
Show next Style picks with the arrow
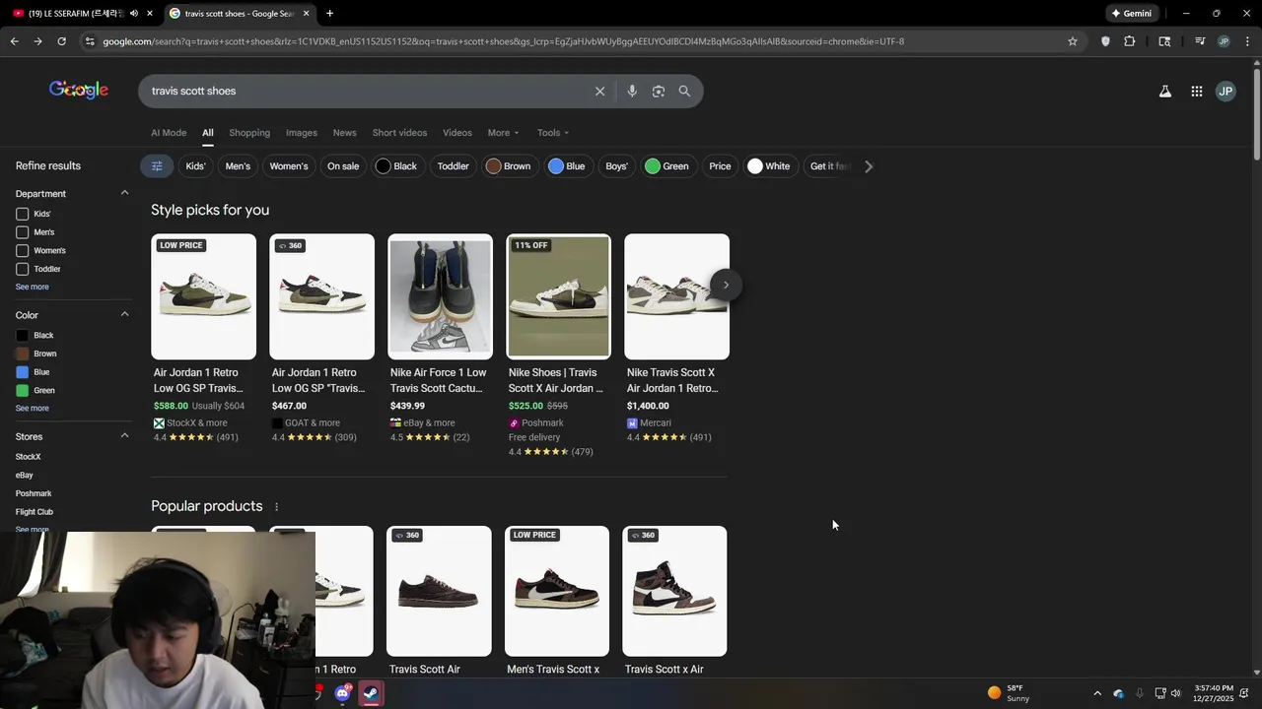726,286
